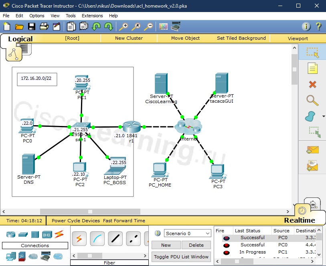326x266 pixels.
Task: Fire the first Successful PC0 PDU
Action: (227, 238)
